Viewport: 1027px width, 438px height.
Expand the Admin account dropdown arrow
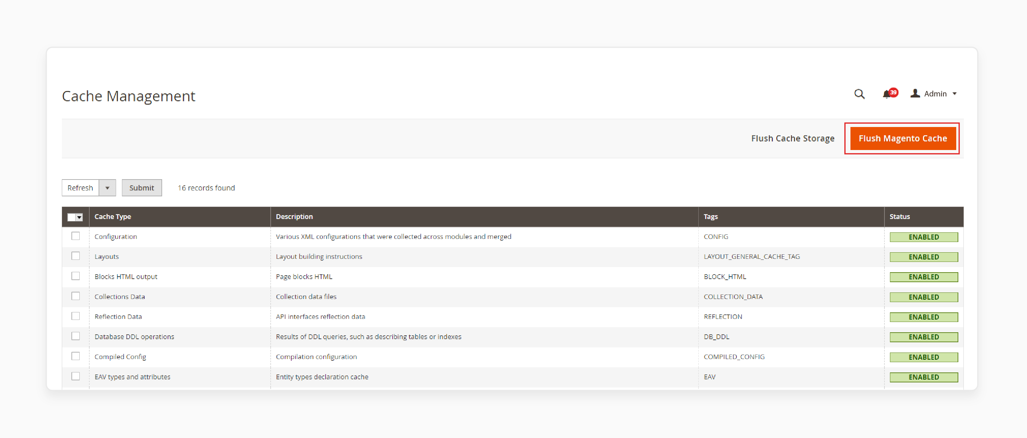[955, 94]
